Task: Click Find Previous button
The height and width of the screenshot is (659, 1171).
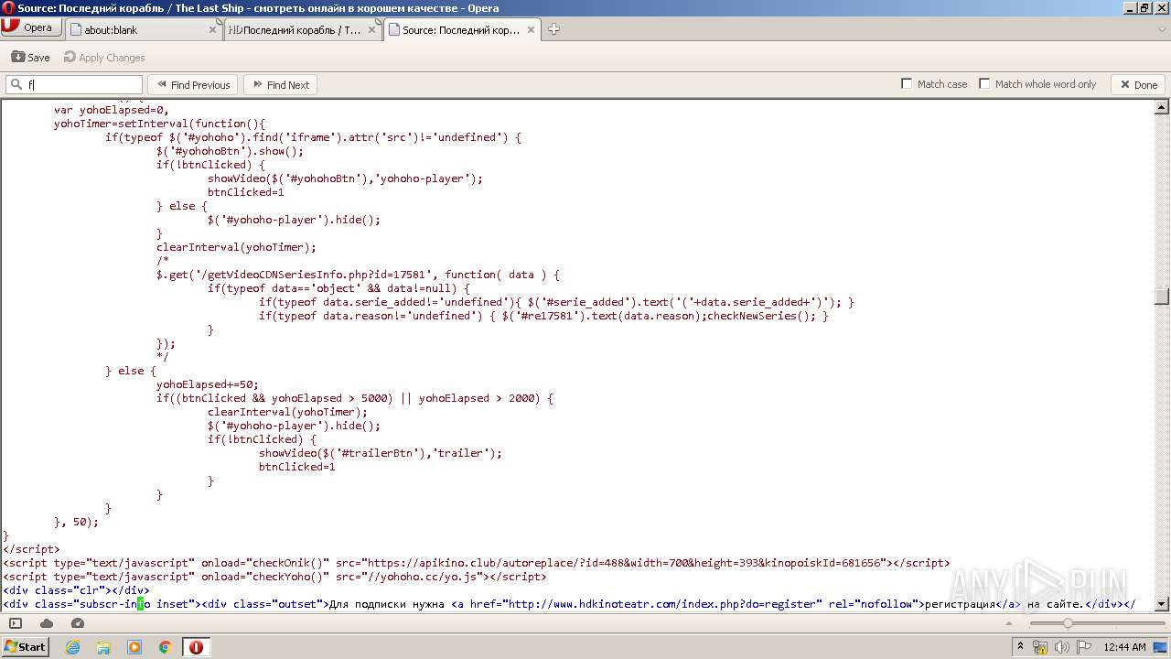Action: click(x=192, y=85)
